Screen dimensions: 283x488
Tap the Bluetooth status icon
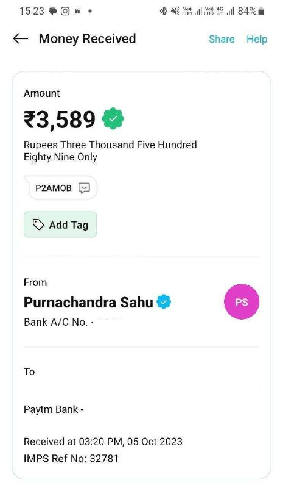(x=163, y=12)
